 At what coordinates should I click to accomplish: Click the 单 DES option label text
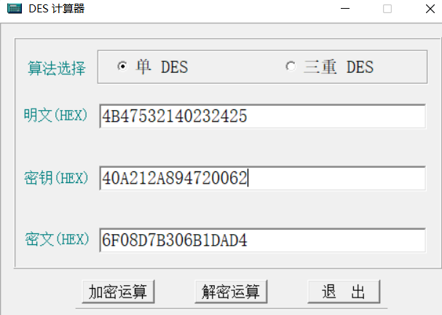pos(162,67)
